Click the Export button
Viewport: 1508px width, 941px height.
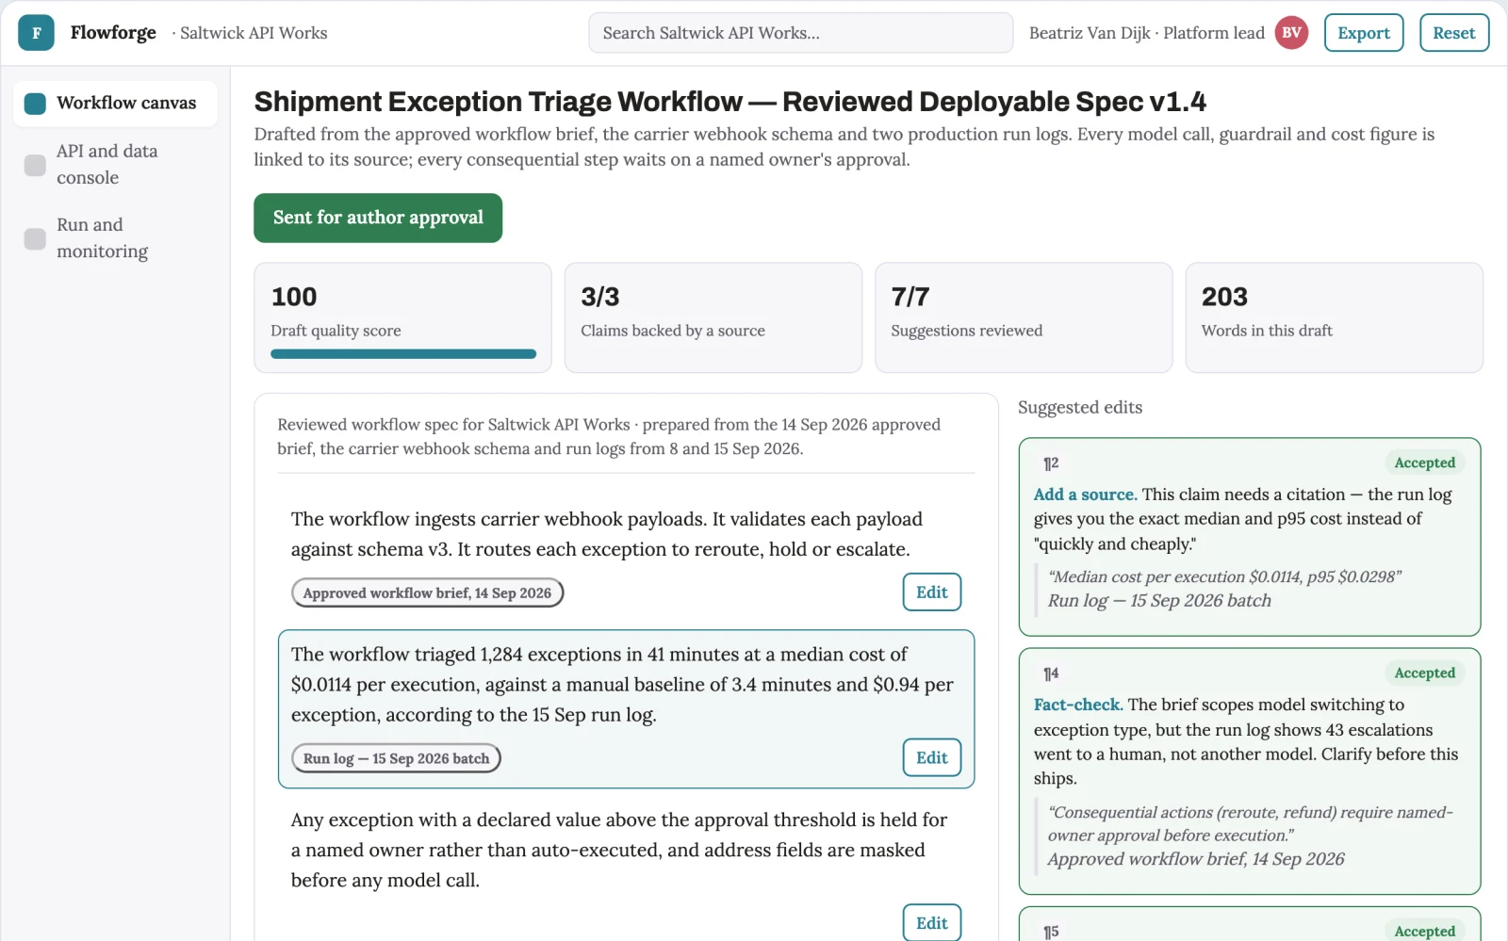tap(1364, 33)
